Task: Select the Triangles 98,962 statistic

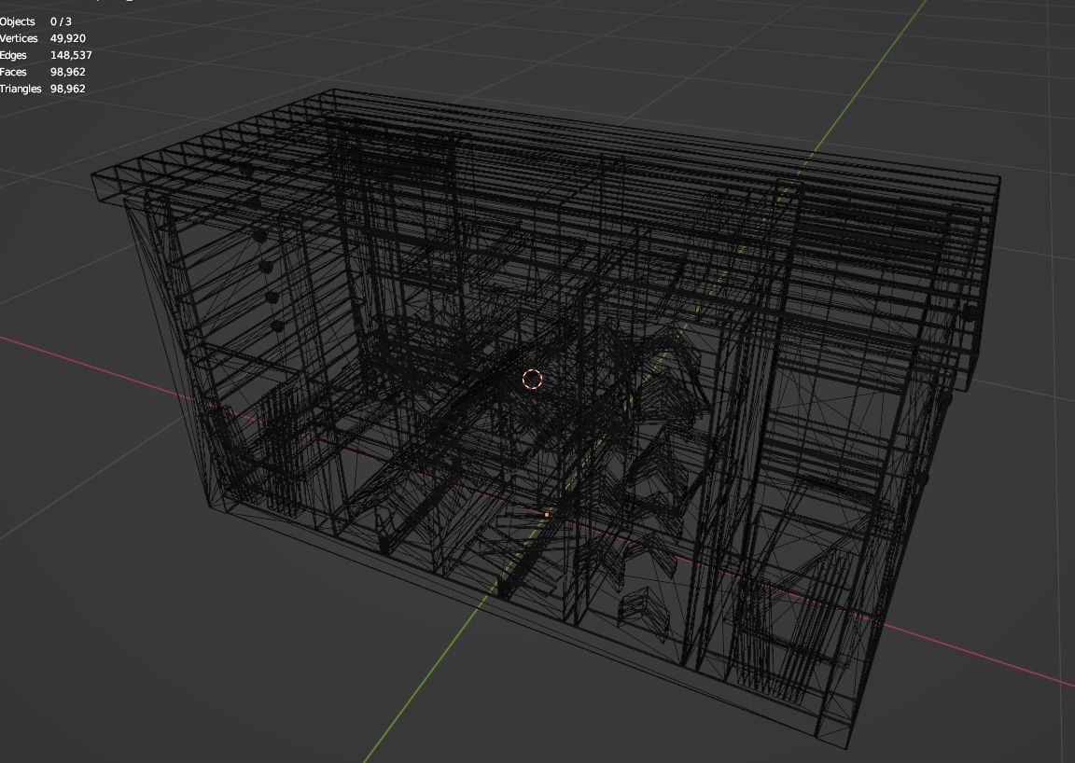Action: pos(43,89)
